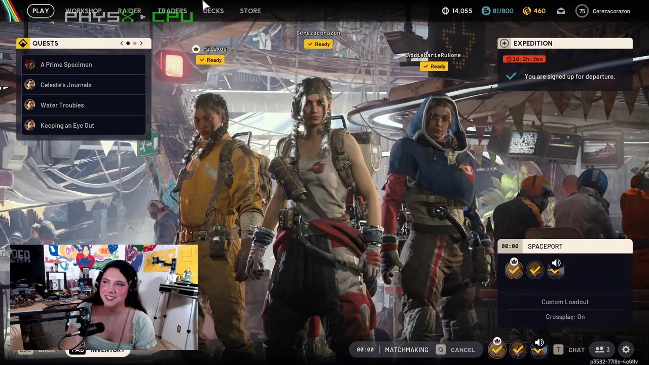Open the mail inbox icon
The height and width of the screenshot is (365, 649).
[x=561, y=11]
